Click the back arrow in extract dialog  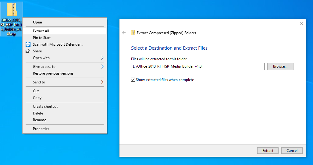tap(124, 33)
